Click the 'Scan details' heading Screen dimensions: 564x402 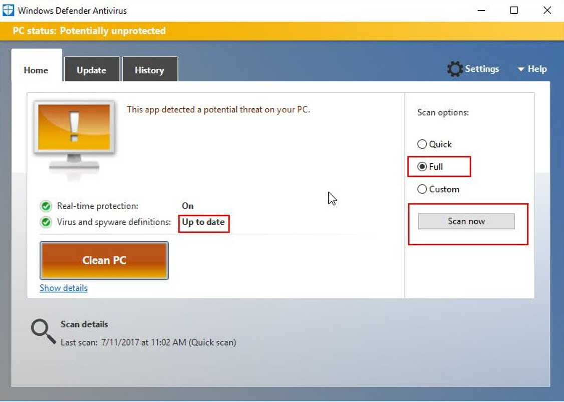(x=84, y=324)
